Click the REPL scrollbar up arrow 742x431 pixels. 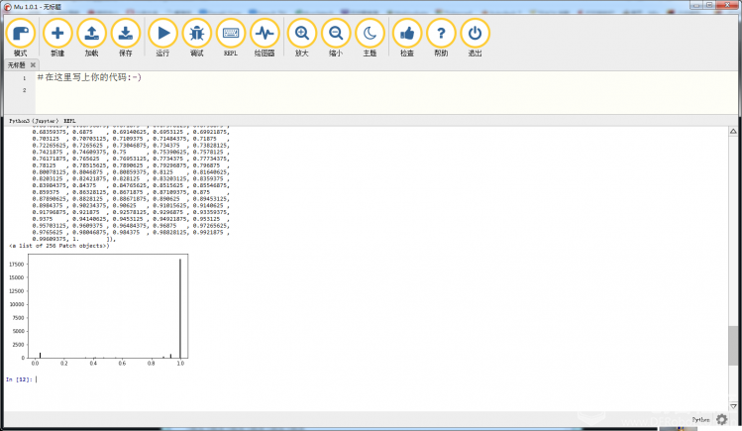point(733,131)
